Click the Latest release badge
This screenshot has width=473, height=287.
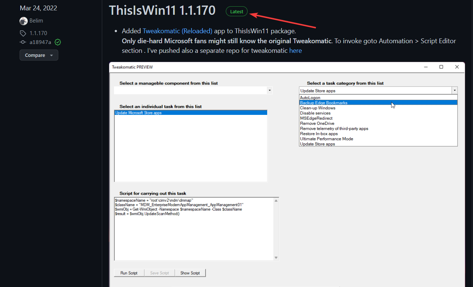click(x=237, y=11)
